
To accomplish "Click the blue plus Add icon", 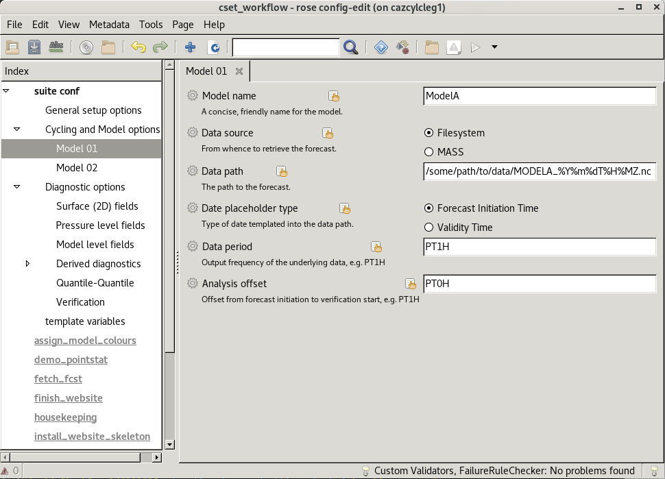I will coord(190,47).
